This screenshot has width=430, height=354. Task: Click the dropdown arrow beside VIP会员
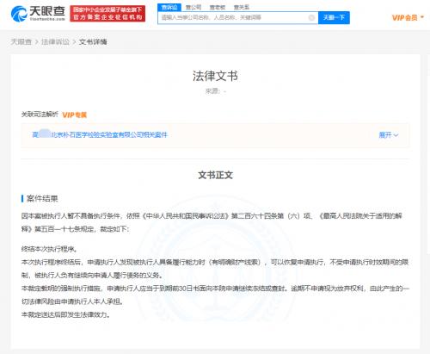click(422, 17)
